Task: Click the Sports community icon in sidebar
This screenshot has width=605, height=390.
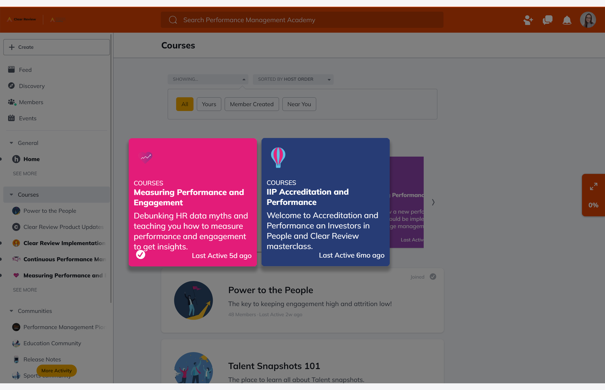Action: tap(16, 376)
